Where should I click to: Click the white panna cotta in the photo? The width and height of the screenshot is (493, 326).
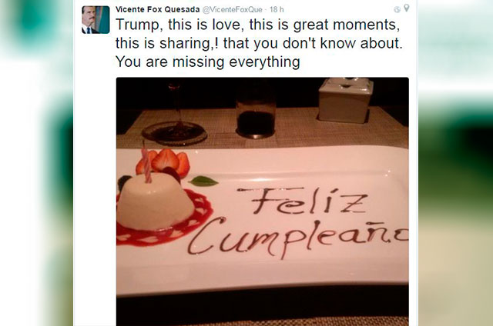tap(150, 204)
